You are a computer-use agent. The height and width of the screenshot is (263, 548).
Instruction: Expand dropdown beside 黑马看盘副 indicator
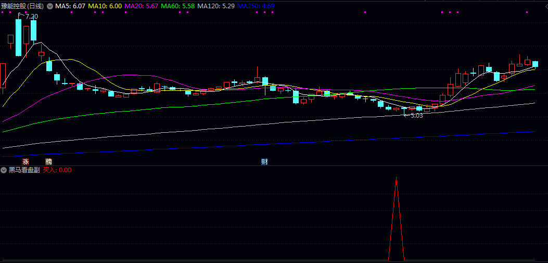[4, 170]
